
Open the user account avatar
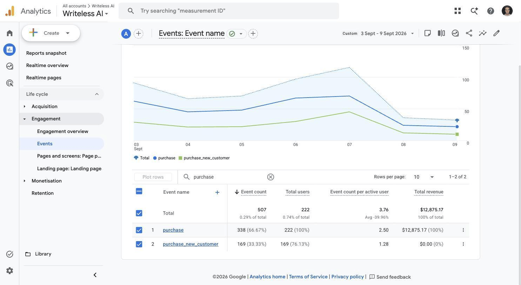tap(507, 11)
